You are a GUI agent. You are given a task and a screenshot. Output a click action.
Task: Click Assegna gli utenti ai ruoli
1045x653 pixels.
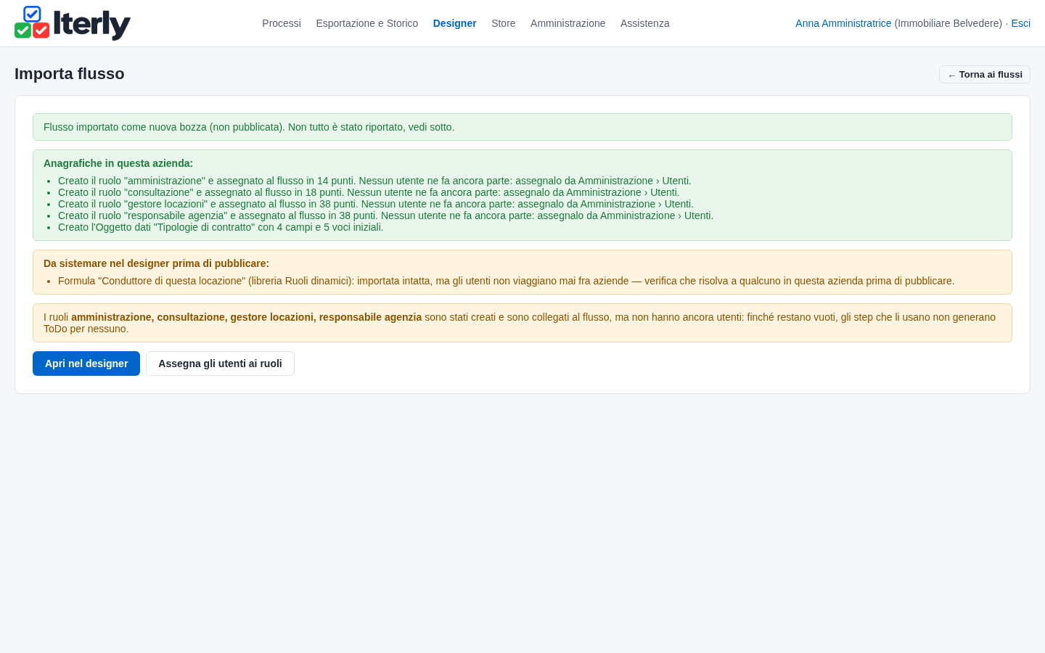(x=221, y=364)
